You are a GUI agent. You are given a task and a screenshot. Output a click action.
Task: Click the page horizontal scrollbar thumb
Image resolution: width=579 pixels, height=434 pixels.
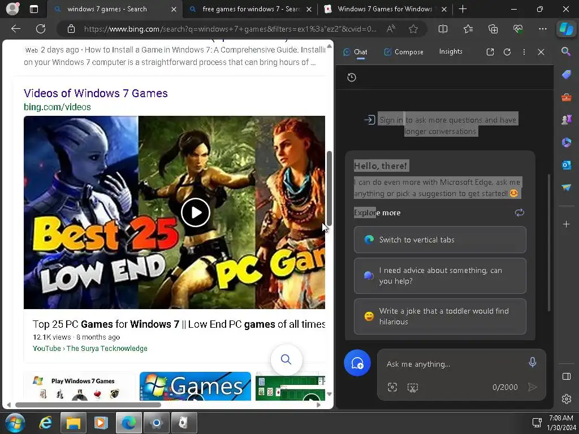point(88,405)
